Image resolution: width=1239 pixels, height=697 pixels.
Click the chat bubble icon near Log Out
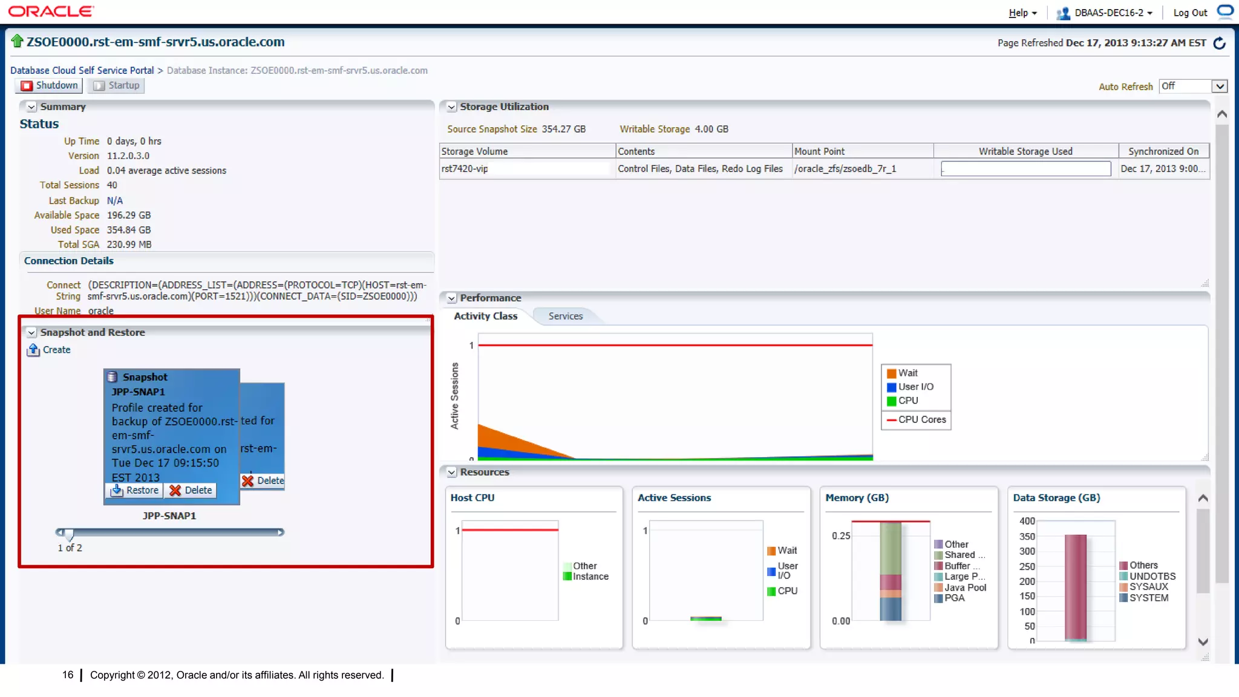pos(1224,11)
